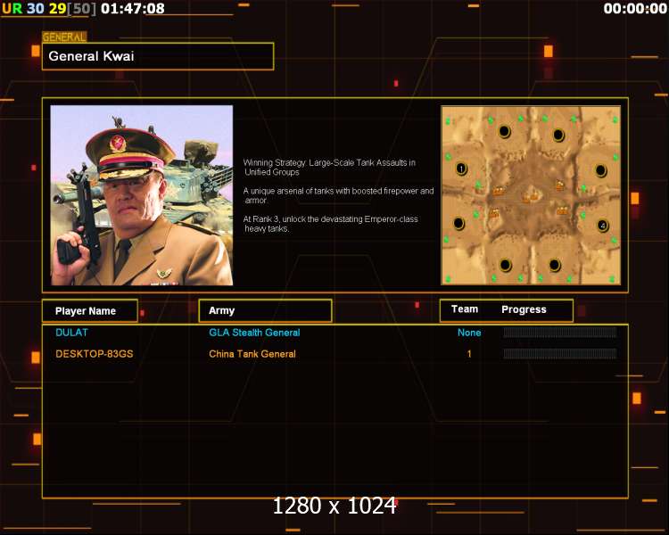The image size is (669, 535).
Task: Click DULAT's loading progress bar
Action: (560, 333)
